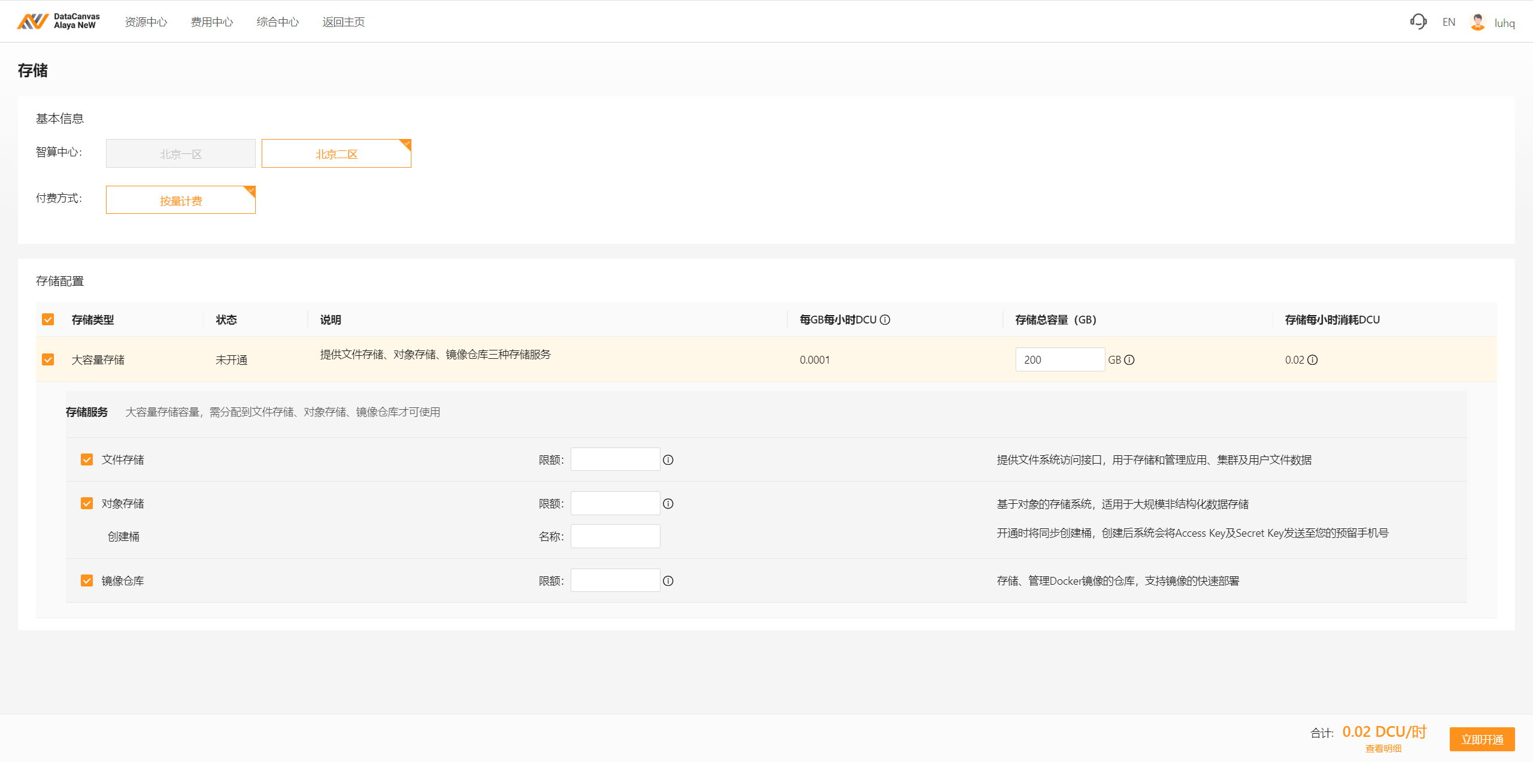Open the 查看明细 link

[1383, 749]
